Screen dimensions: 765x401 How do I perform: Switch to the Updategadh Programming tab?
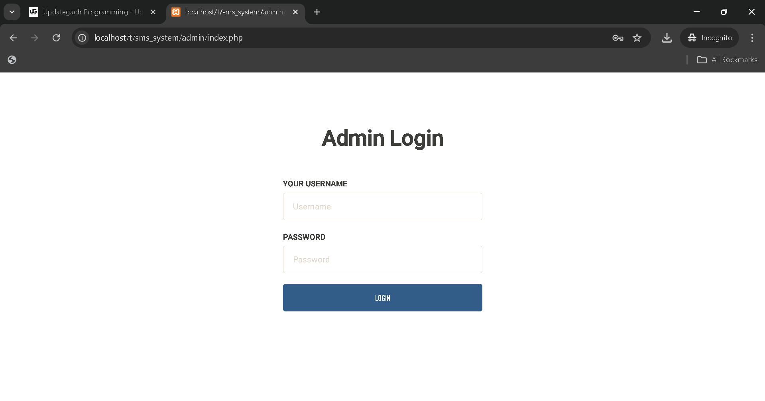(88, 12)
